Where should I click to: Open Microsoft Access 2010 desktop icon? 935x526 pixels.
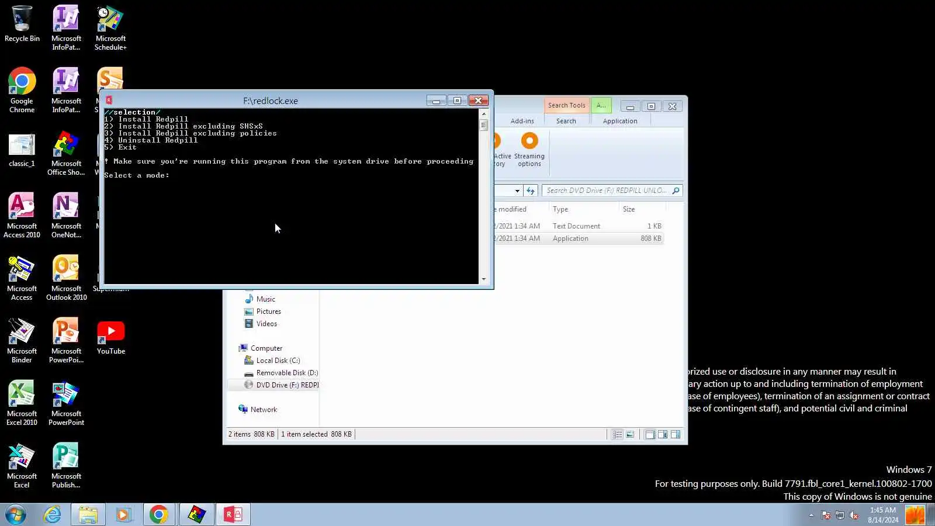22,216
